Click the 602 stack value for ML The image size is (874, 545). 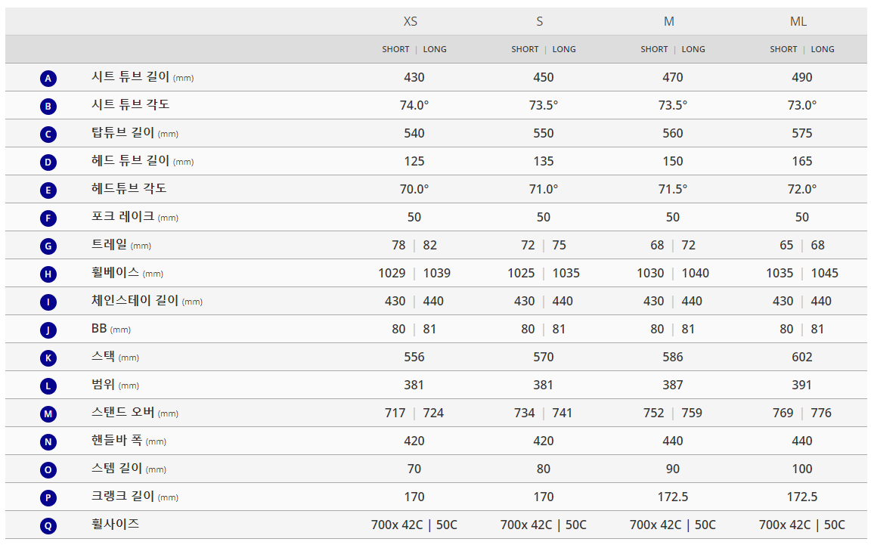(x=802, y=357)
